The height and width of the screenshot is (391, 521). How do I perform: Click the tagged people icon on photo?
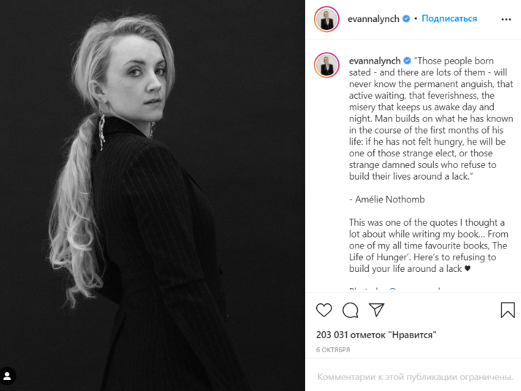[7, 376]
